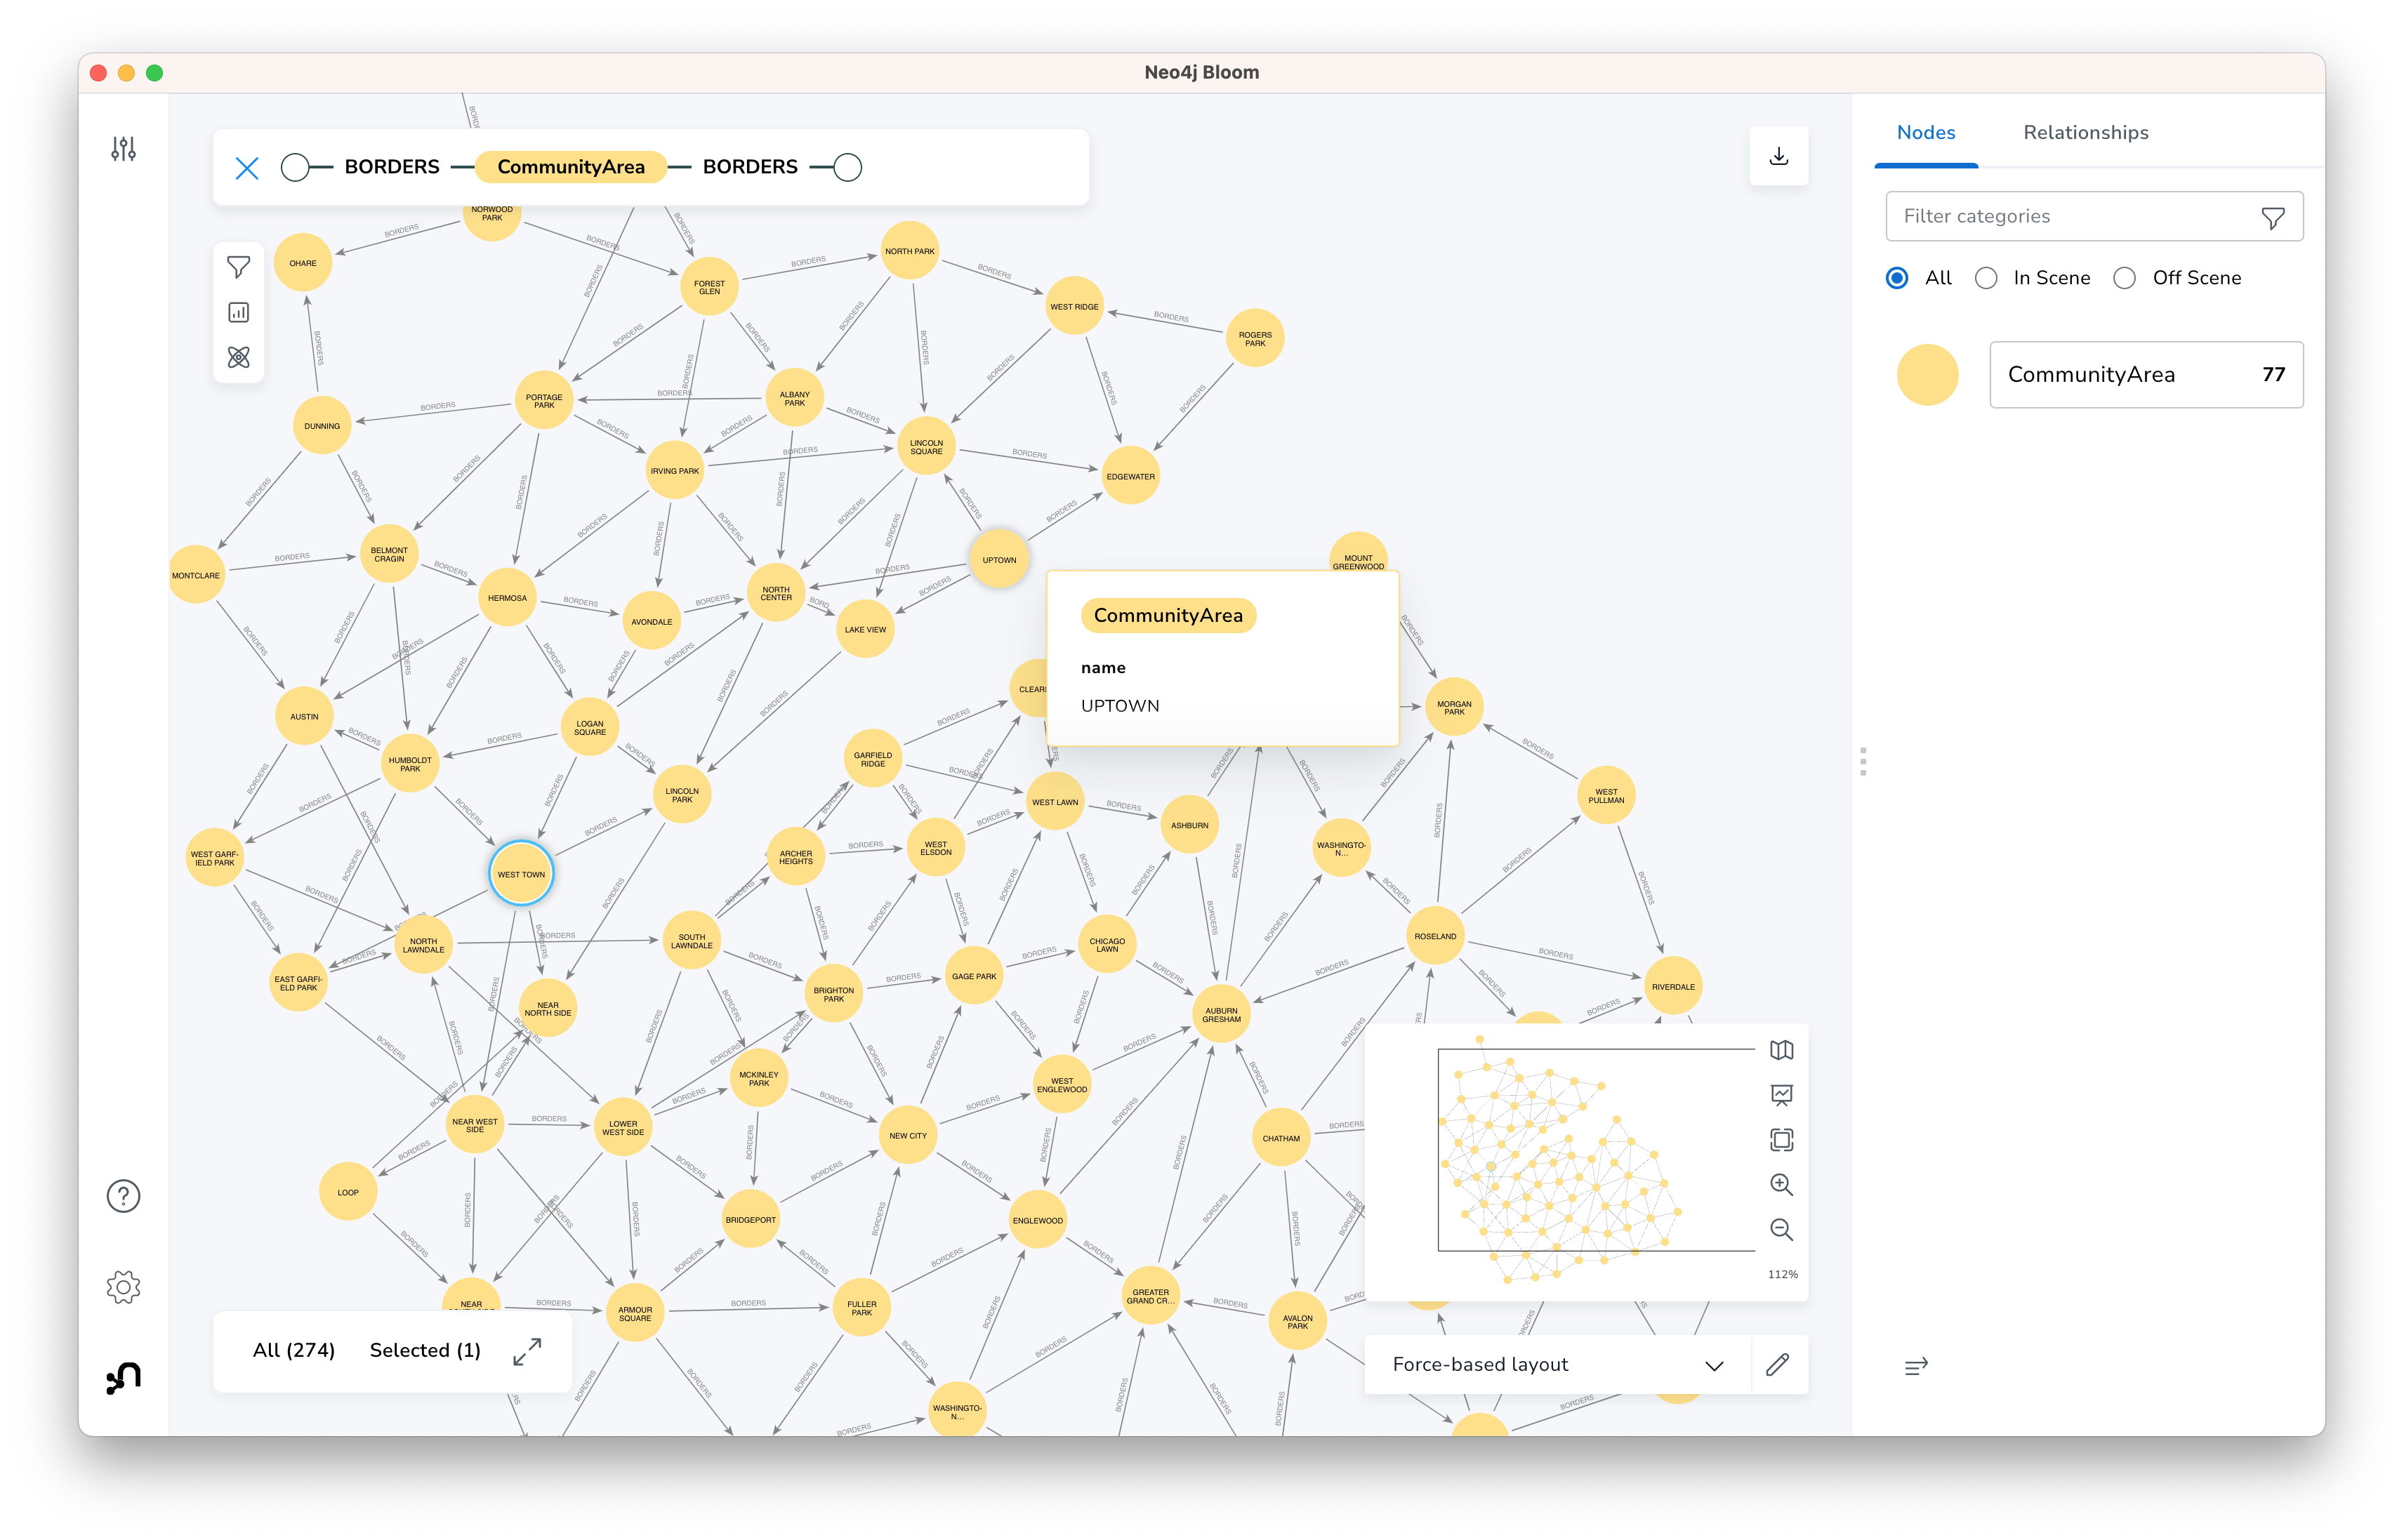Select the AUSTIN node

pos(304,716)
